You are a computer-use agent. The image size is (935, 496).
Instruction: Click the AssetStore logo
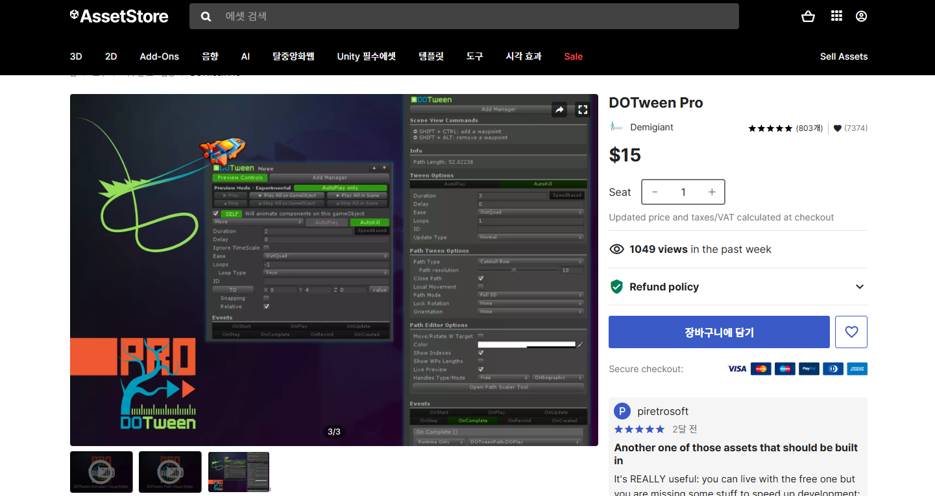119,16
